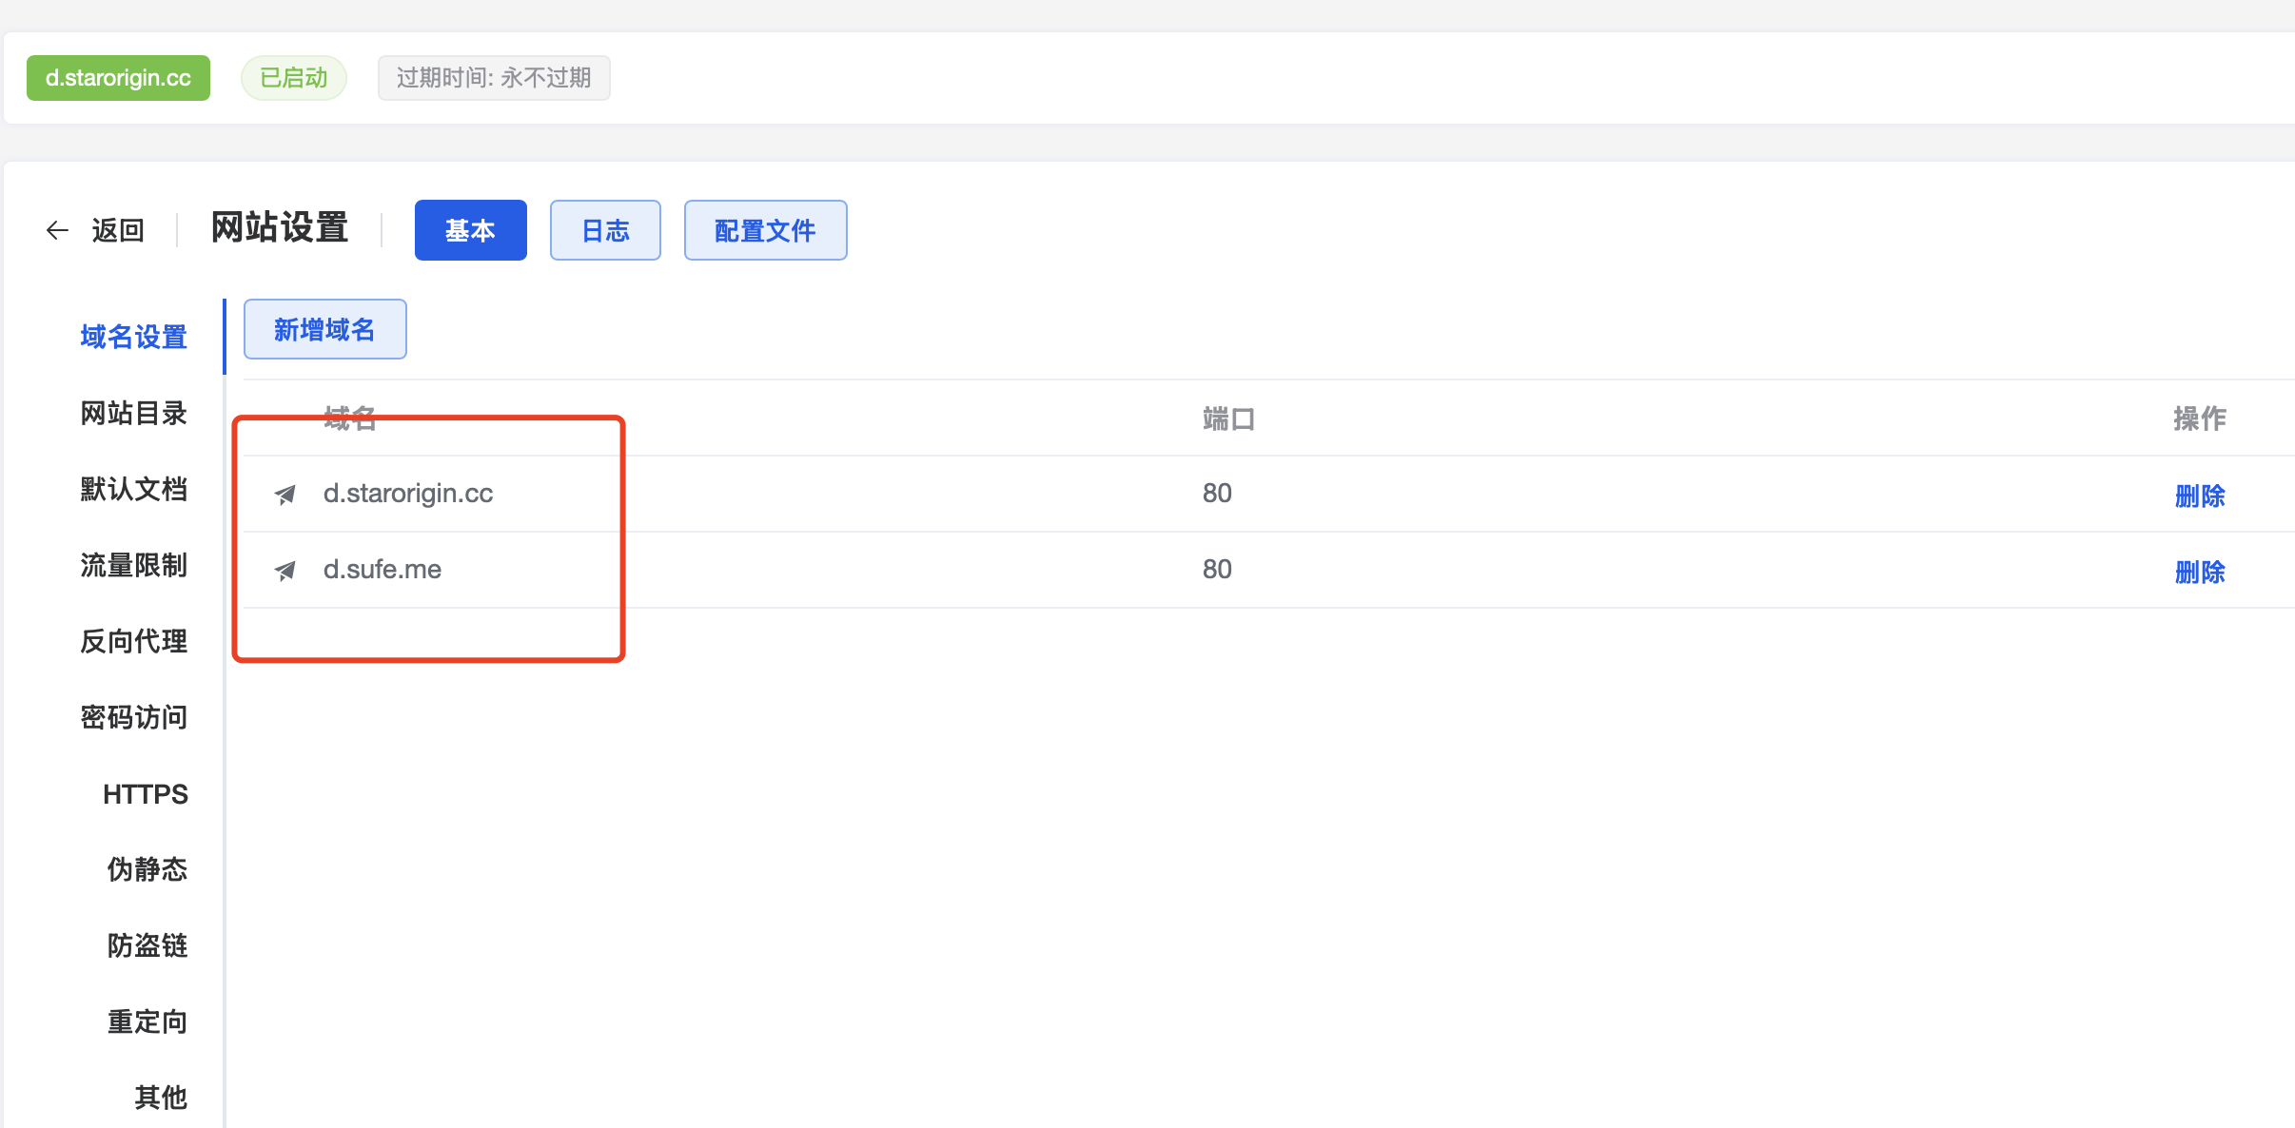This screenshot has width=2295, height=1128.
Task: Click the green d.starorigin.cc site badge
Action: click(118, 78)
